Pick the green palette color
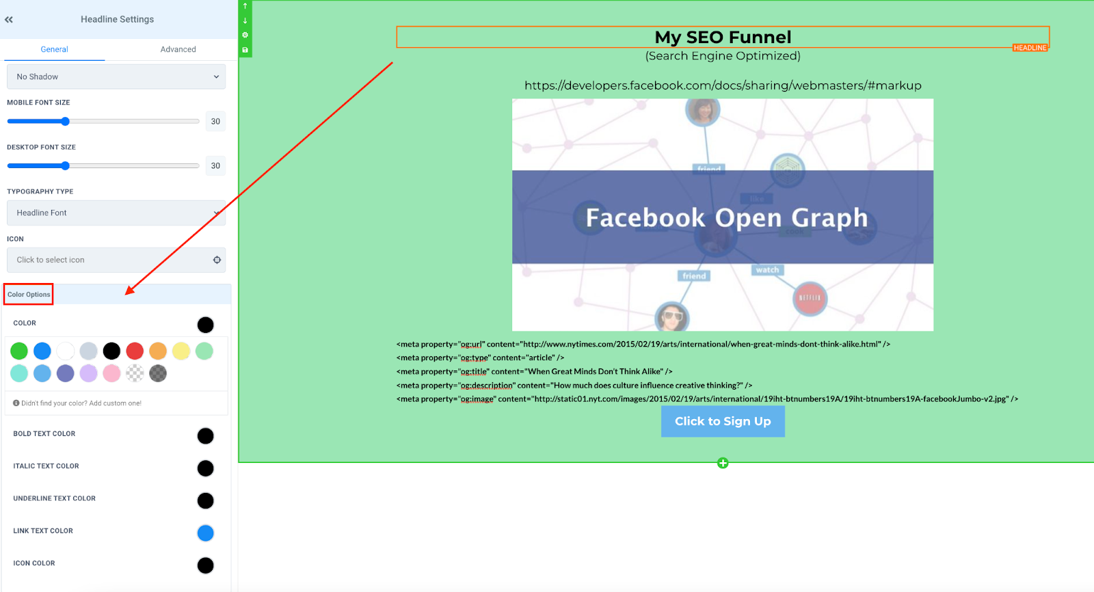This screenshot has height=592, width=1094. point(19,351)
